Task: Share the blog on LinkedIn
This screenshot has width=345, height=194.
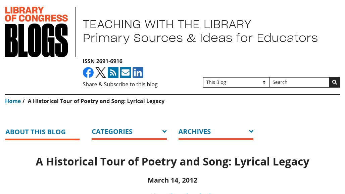Action: tap(138, 72)
